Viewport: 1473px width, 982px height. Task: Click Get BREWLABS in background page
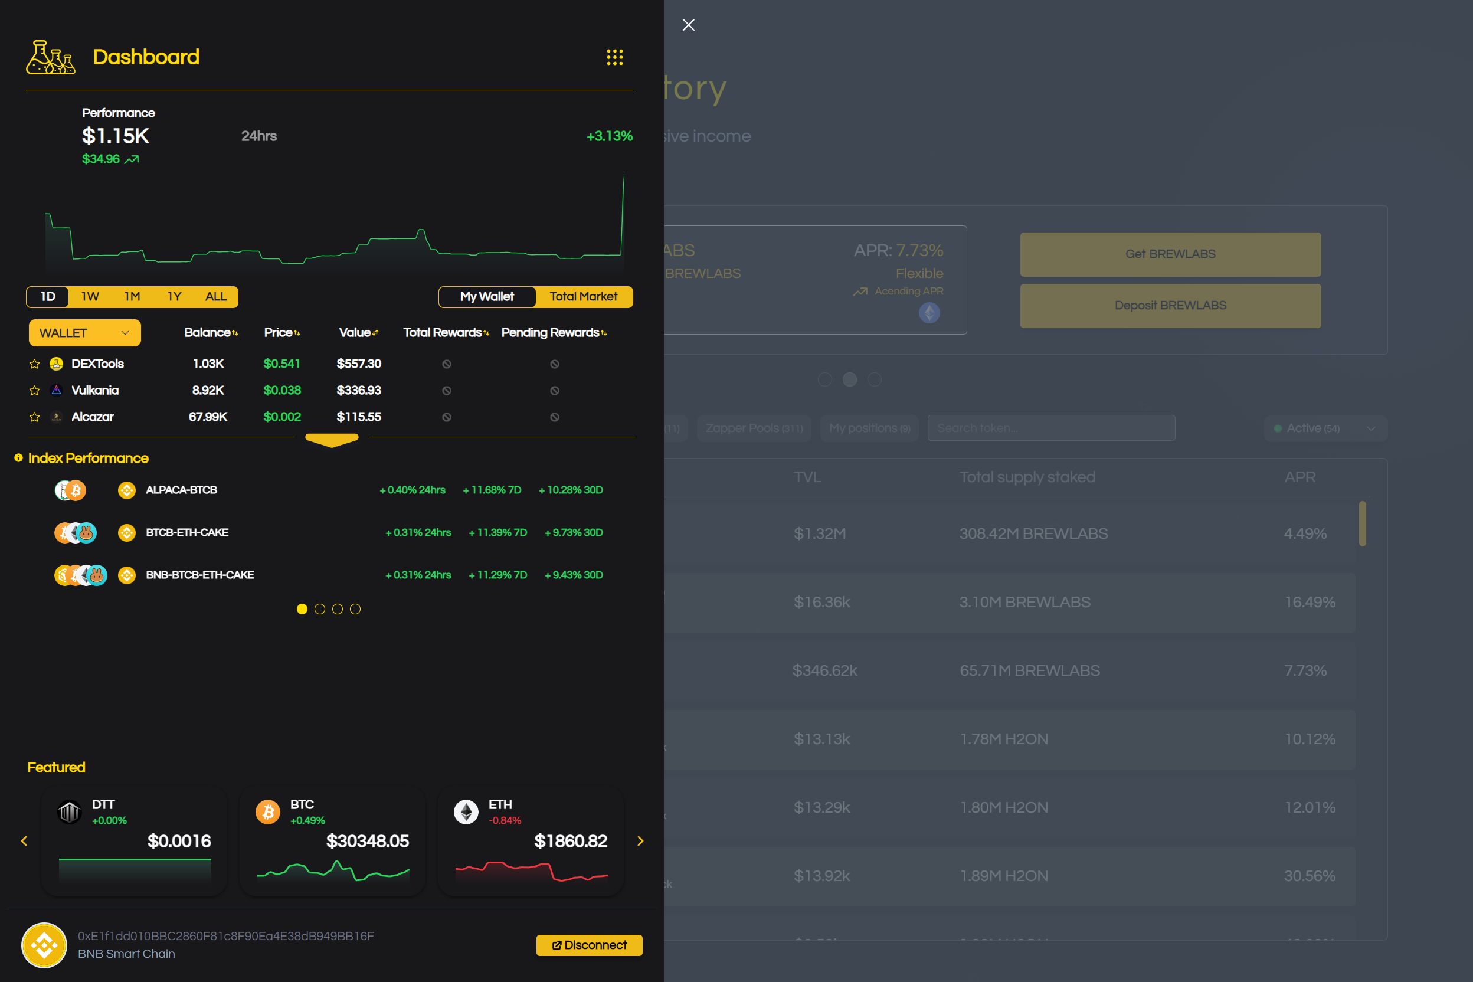click(x=1170, y=254)
